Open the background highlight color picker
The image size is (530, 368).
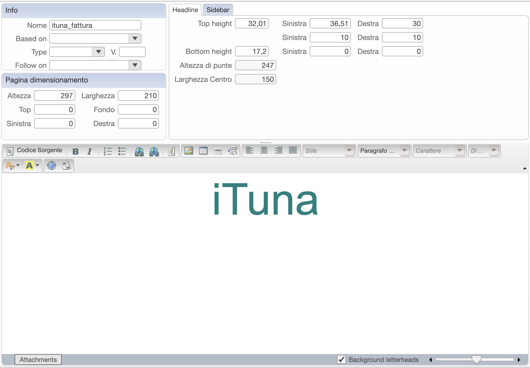(x=32, y=166)
